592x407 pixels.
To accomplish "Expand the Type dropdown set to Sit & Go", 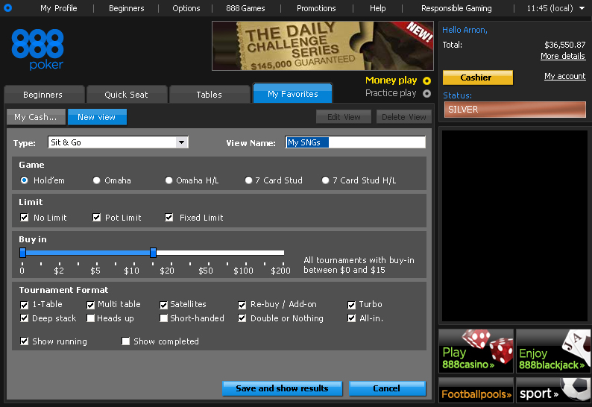I will pos(181,142).
